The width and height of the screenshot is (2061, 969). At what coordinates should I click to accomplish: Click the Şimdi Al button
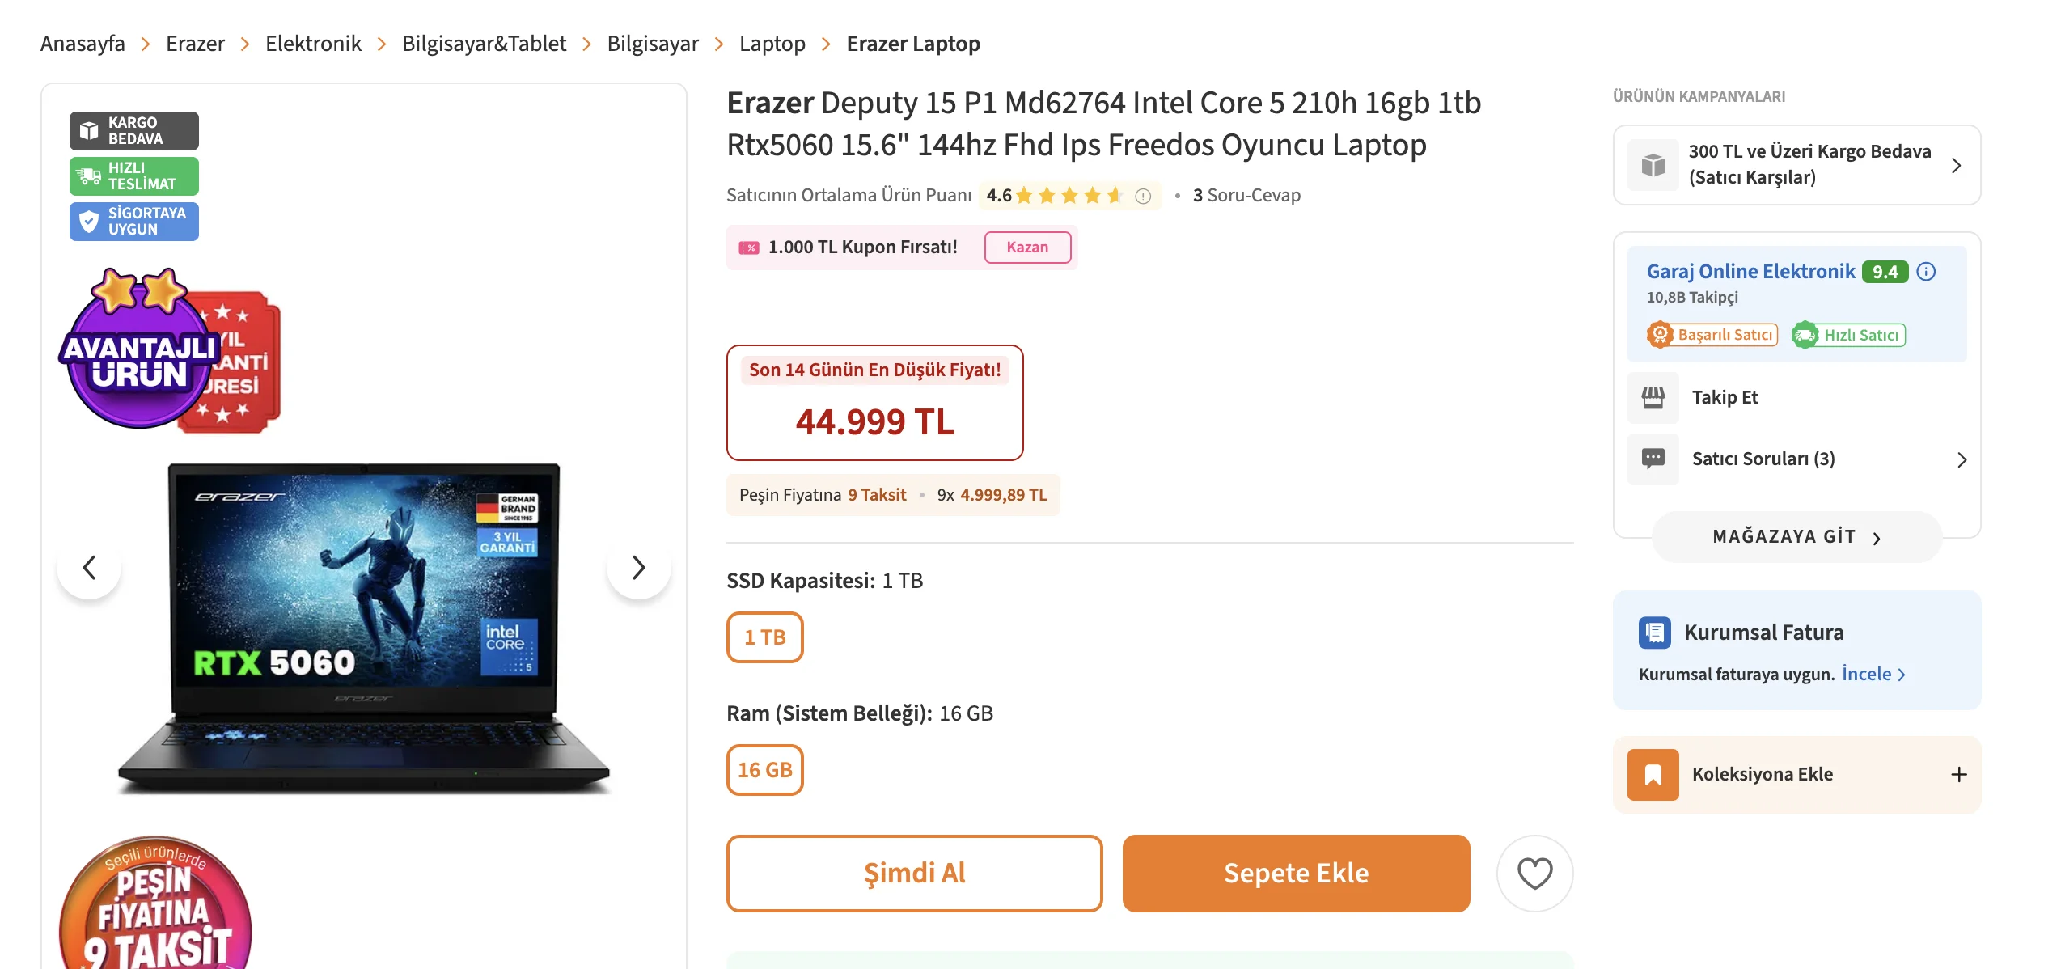914,874
